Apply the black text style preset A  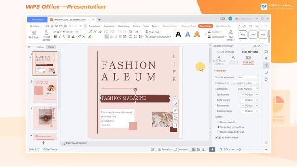tap(178, 34)
